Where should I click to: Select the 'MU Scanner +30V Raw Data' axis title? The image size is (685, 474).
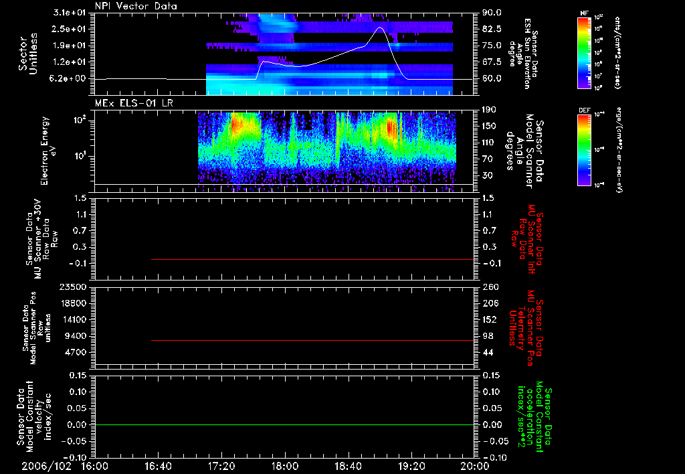point(41,239)
